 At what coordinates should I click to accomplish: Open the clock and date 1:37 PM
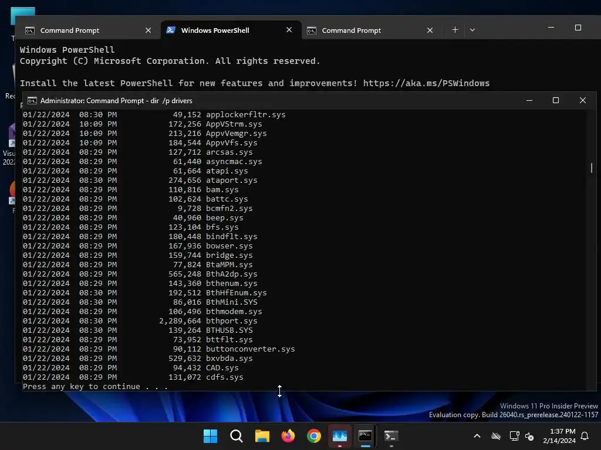[559, 436]
